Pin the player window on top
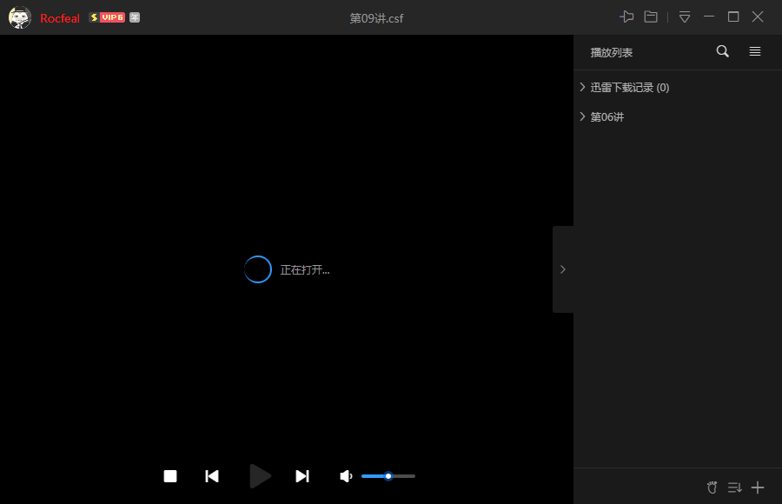Screen dimensions: 782x504 tap(626, 17)
